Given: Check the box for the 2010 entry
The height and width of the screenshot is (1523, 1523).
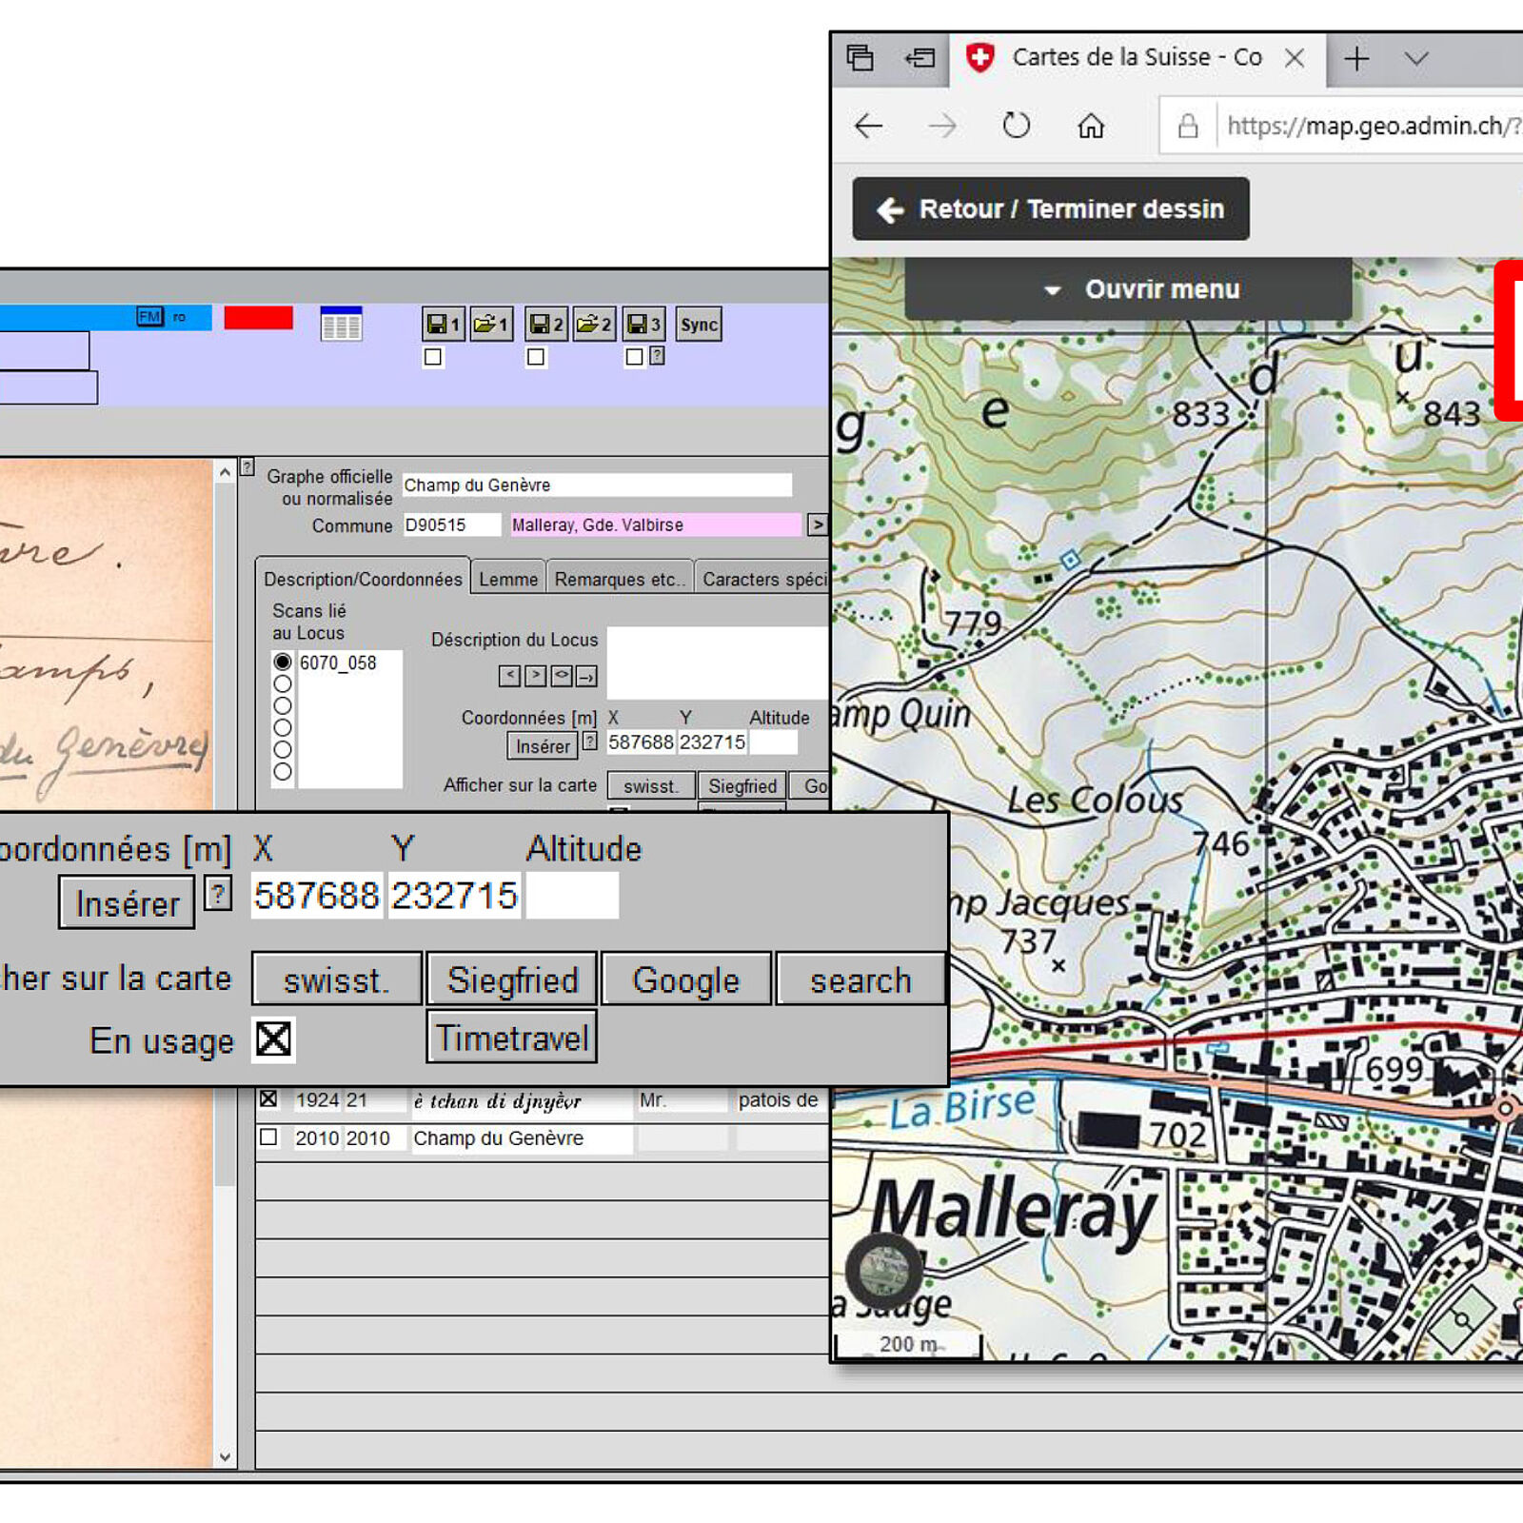Looking at the screenshot, I should (x=269, y=1137).
